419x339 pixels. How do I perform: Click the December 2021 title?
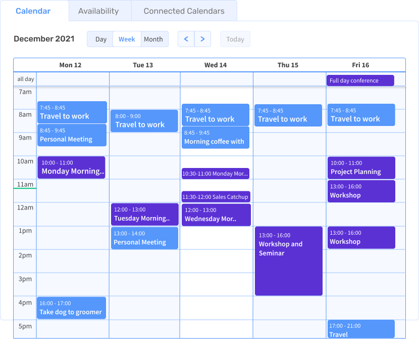(x=44, y=39)
